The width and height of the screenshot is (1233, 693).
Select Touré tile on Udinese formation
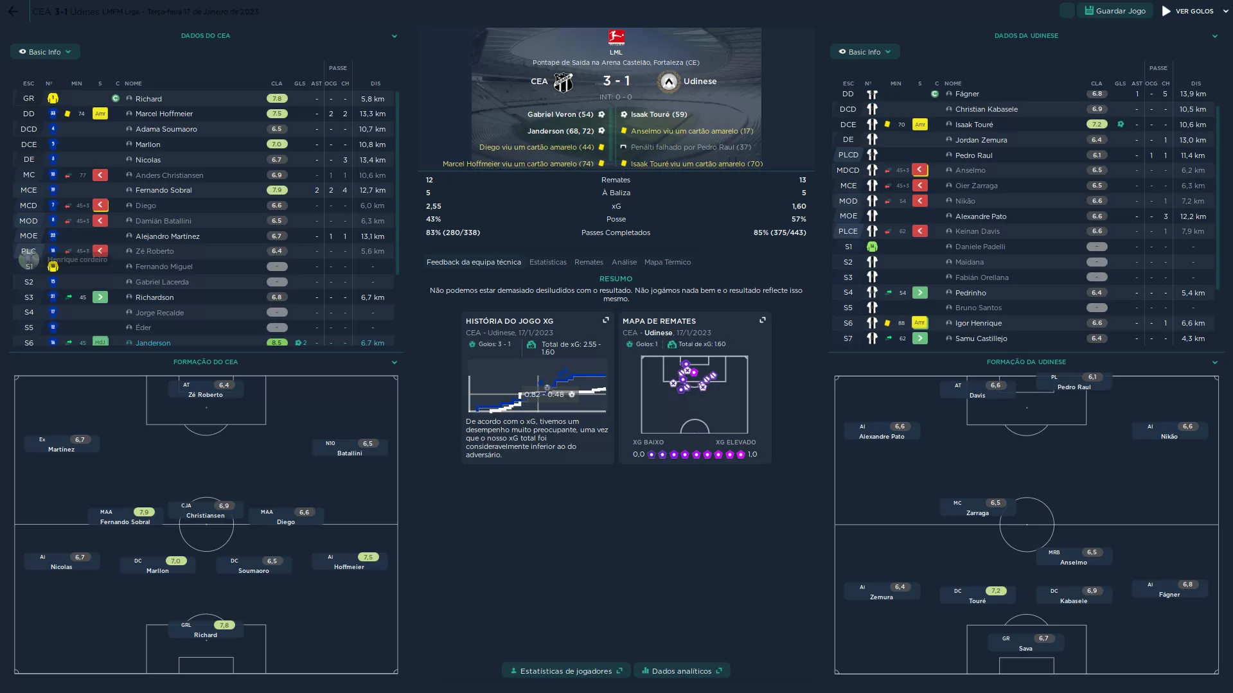pos(977,595)
